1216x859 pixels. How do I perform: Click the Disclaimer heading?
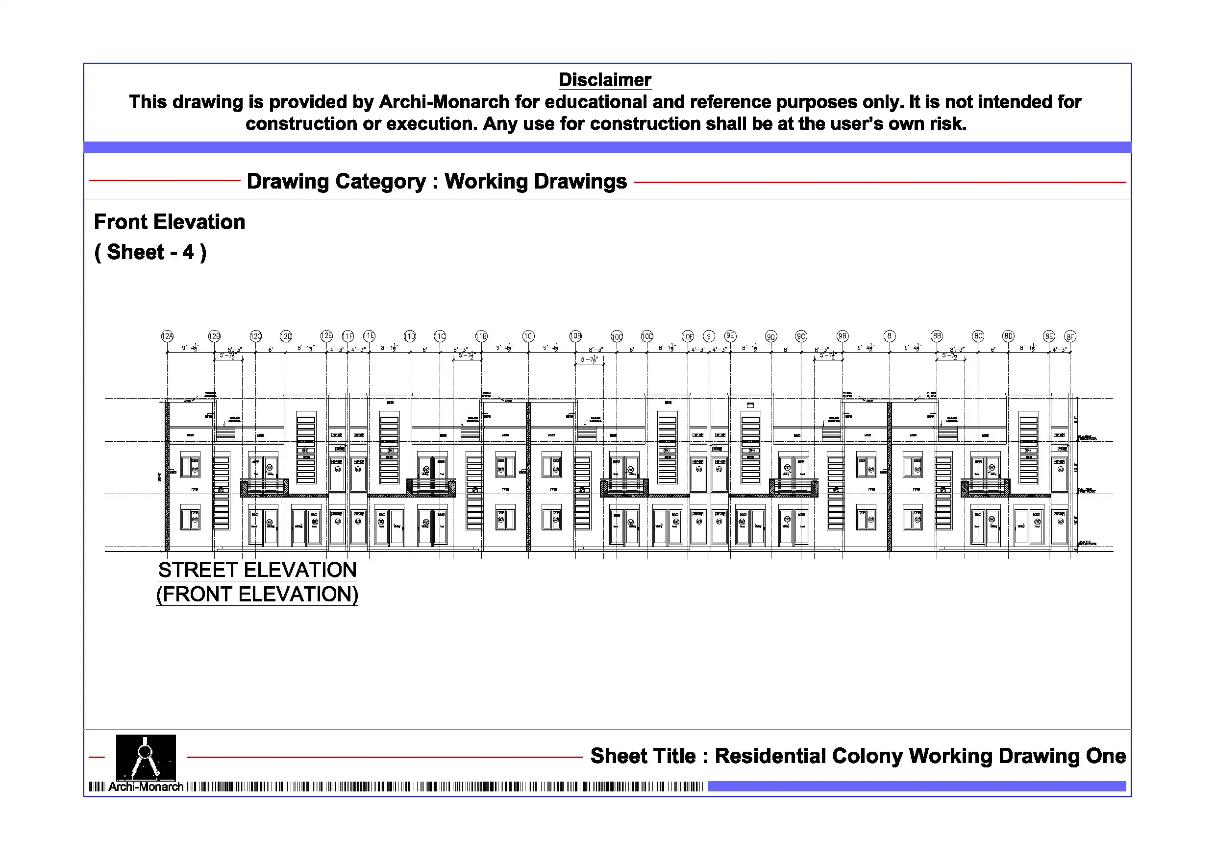click(605, 80)
